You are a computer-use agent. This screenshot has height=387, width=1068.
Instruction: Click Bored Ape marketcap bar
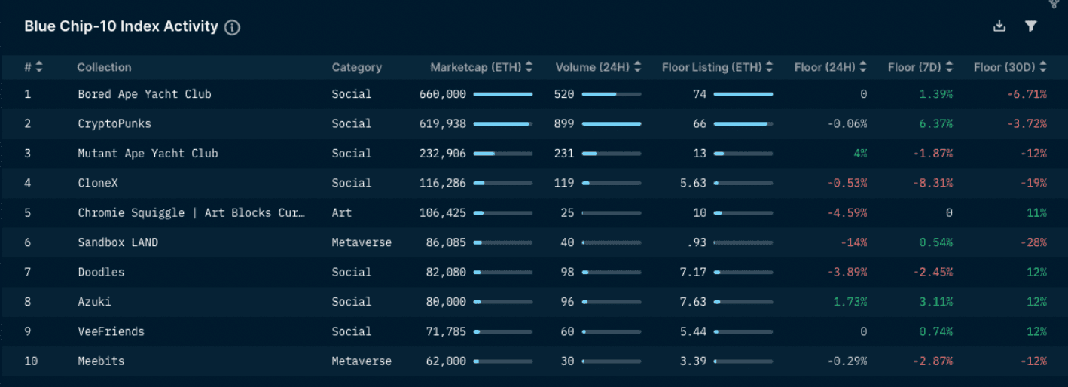[503, 94]
